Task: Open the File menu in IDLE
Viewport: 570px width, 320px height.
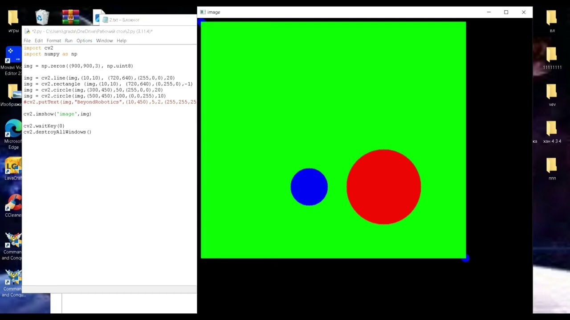Action: 27,40
